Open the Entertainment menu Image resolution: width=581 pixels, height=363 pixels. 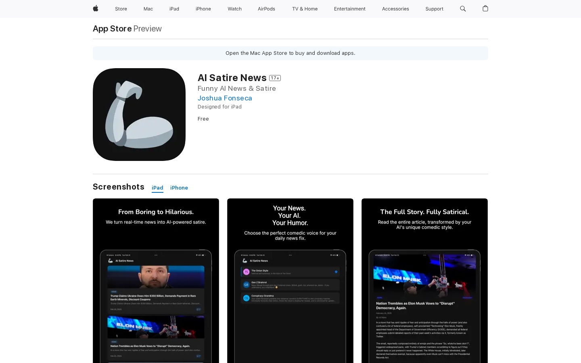350,9
